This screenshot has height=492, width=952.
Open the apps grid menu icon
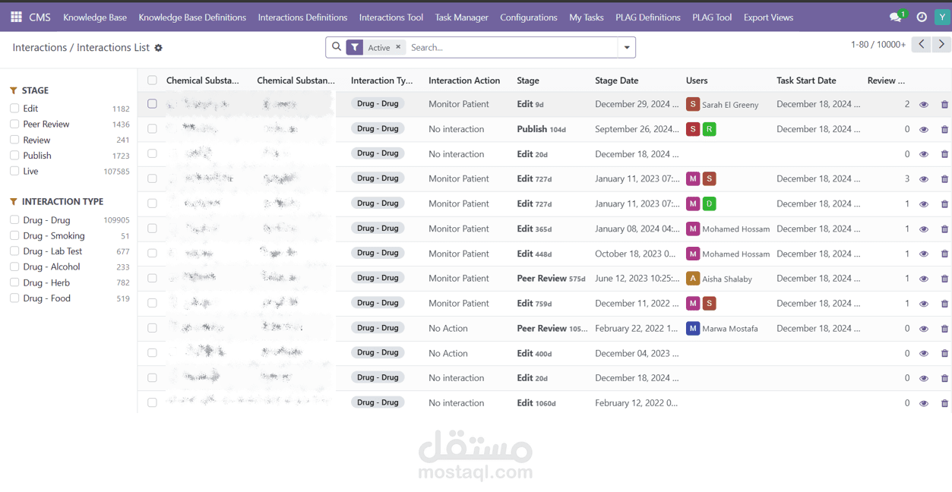pyautogui.click(x=16, y=17)
